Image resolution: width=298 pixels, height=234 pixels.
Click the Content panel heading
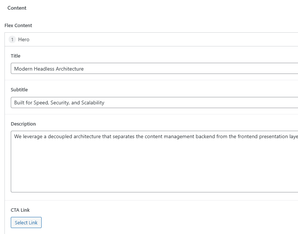pos(17,8)
